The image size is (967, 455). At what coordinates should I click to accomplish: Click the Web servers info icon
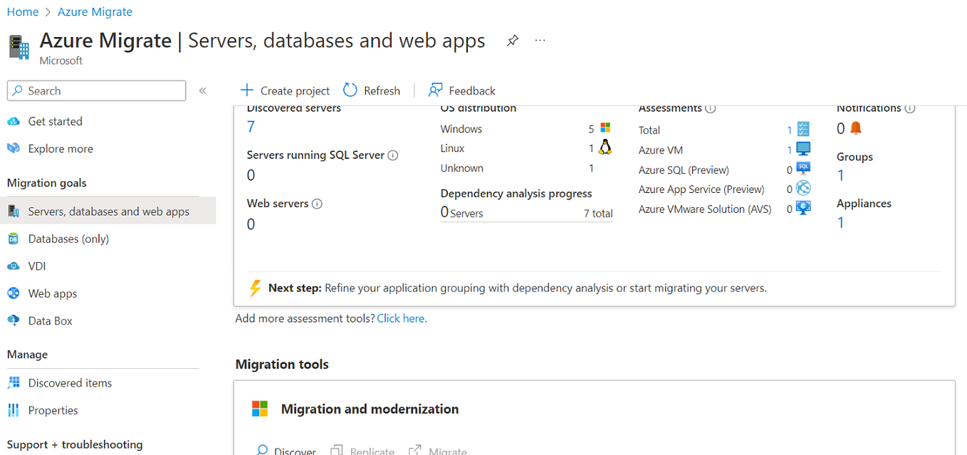point(315,203)
